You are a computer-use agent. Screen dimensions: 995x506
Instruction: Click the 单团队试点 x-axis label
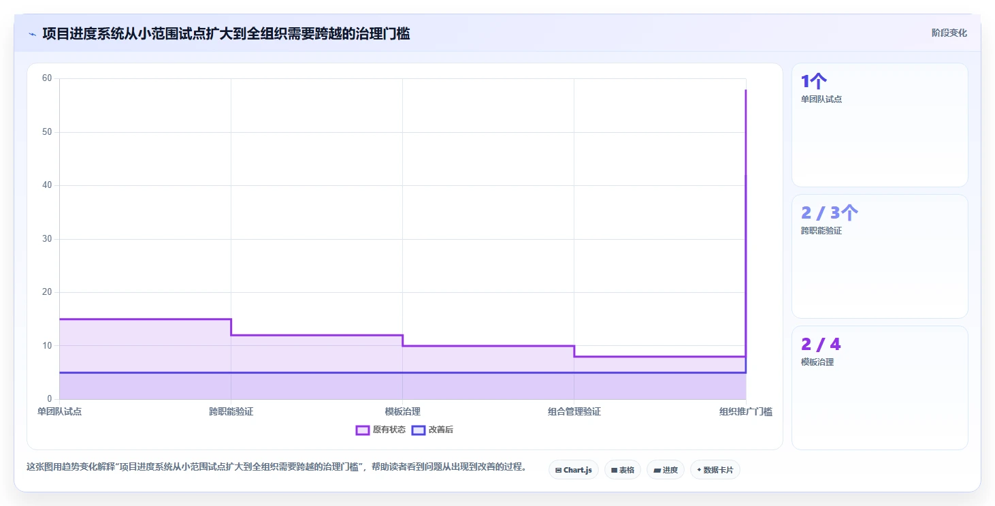coord(59,411)
